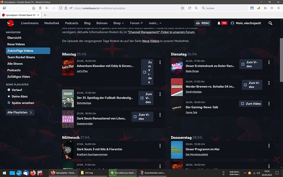Click the Rocket Beans logo in header

[x=10, y=23]
